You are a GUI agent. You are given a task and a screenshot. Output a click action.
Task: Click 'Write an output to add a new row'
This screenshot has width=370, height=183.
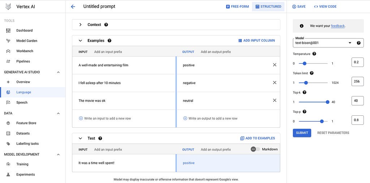[210, 118]
